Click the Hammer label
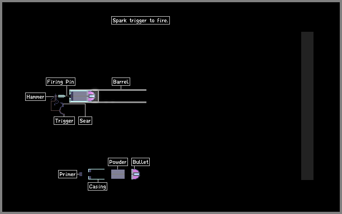Viewport: 342px width, 214px height. (35, 97)
